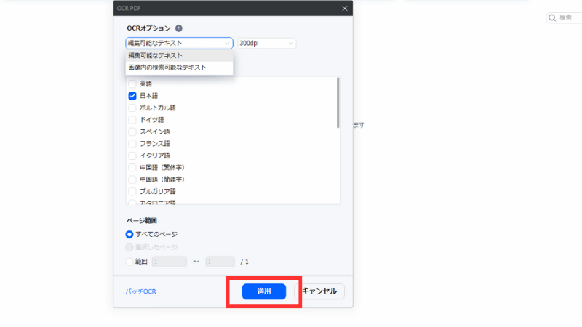The height and width of the screenshot is (327, 582).
Task: Select the すべてのページ radio button
Action: coord(129,234)
